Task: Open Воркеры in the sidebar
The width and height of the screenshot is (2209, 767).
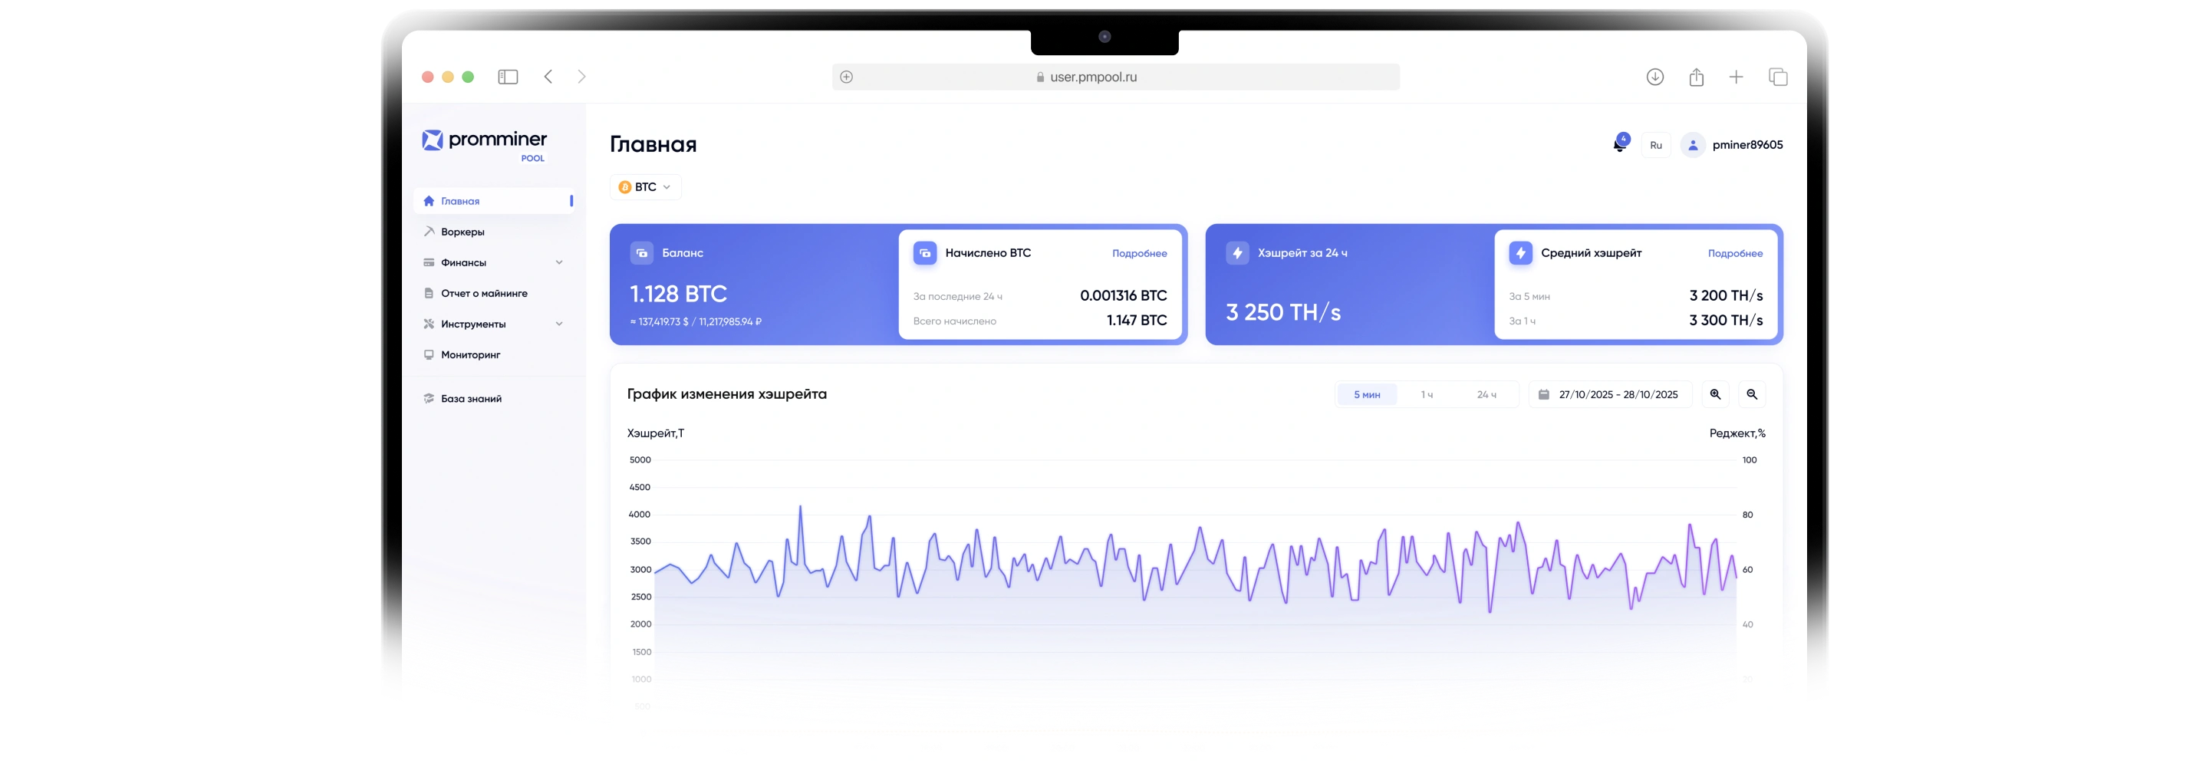Action: [463, 232]
